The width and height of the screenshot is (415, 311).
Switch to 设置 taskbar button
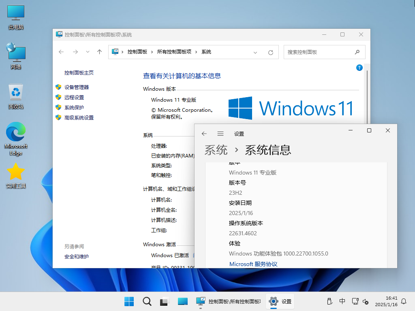point(280,301)
